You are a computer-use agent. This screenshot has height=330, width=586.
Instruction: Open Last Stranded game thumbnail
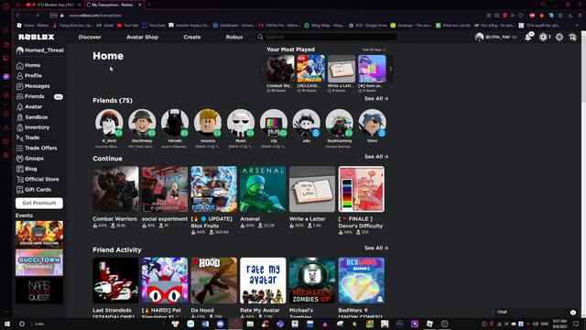[x=115, y=280]
